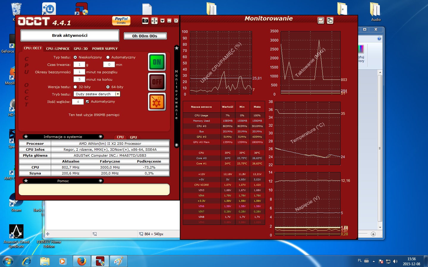Screen dimensions: 428x267
Task: Click the '3000,0 MHz' factory CPU value
Action: pyautogui.click(x=110, y=167)
